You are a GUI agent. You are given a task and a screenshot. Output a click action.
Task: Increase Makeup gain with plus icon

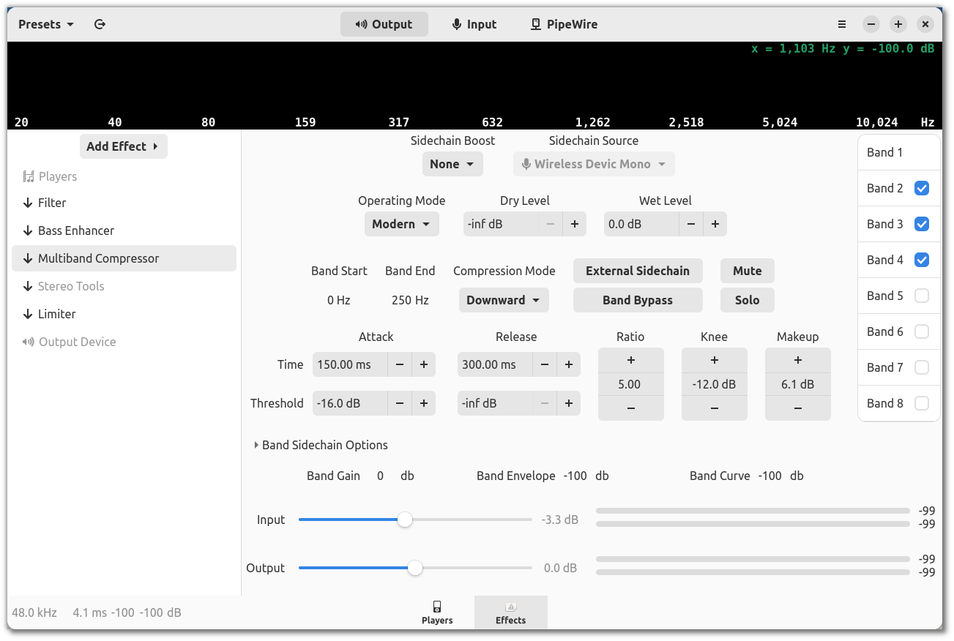click(797, 360)
